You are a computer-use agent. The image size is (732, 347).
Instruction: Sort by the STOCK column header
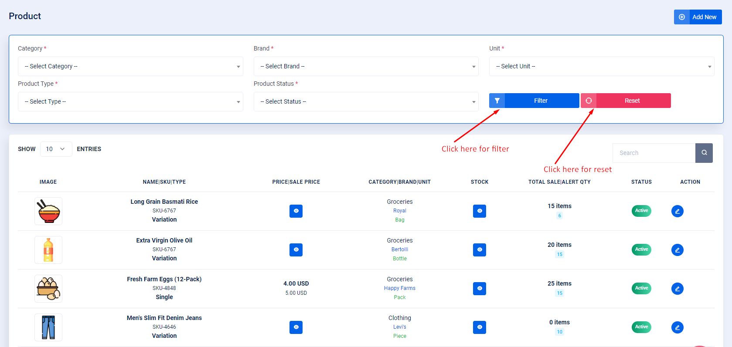point(480,182)
